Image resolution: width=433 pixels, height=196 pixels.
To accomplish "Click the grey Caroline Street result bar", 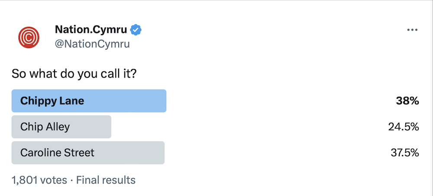I will [x=88, y=153].
